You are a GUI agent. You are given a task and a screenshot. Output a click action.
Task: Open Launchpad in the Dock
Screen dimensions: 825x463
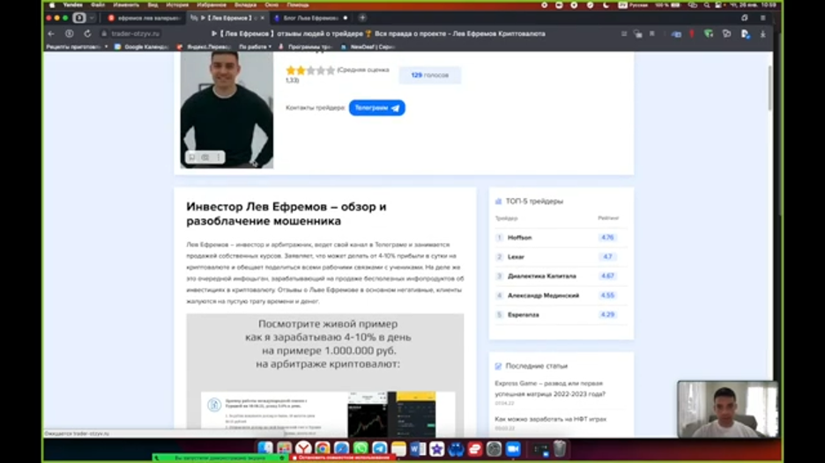pyautogui.click(x=284, y=448)
